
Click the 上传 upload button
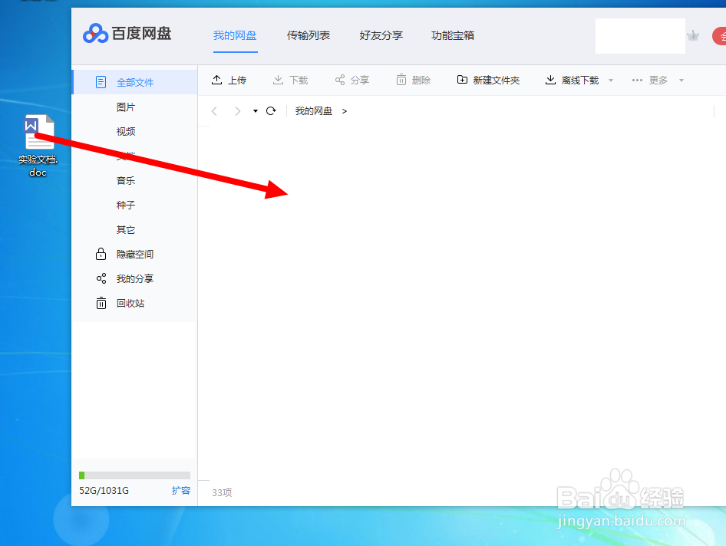tap(229, 80)
